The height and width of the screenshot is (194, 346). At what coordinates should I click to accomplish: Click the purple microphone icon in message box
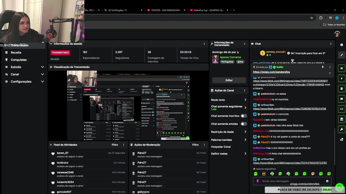tap(258, 181)
